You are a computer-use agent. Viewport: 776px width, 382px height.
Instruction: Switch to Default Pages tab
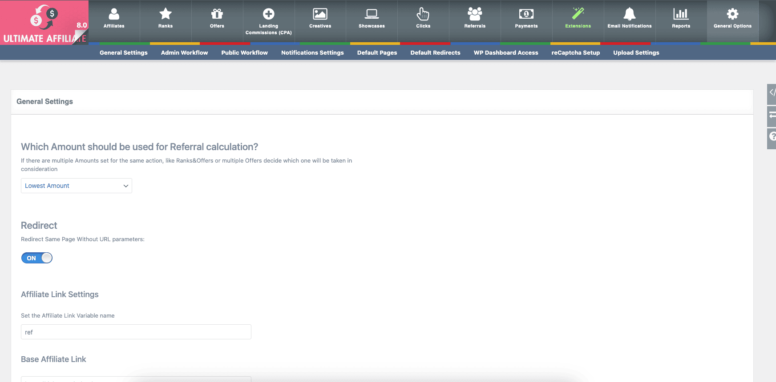click(x=377, y=52)
